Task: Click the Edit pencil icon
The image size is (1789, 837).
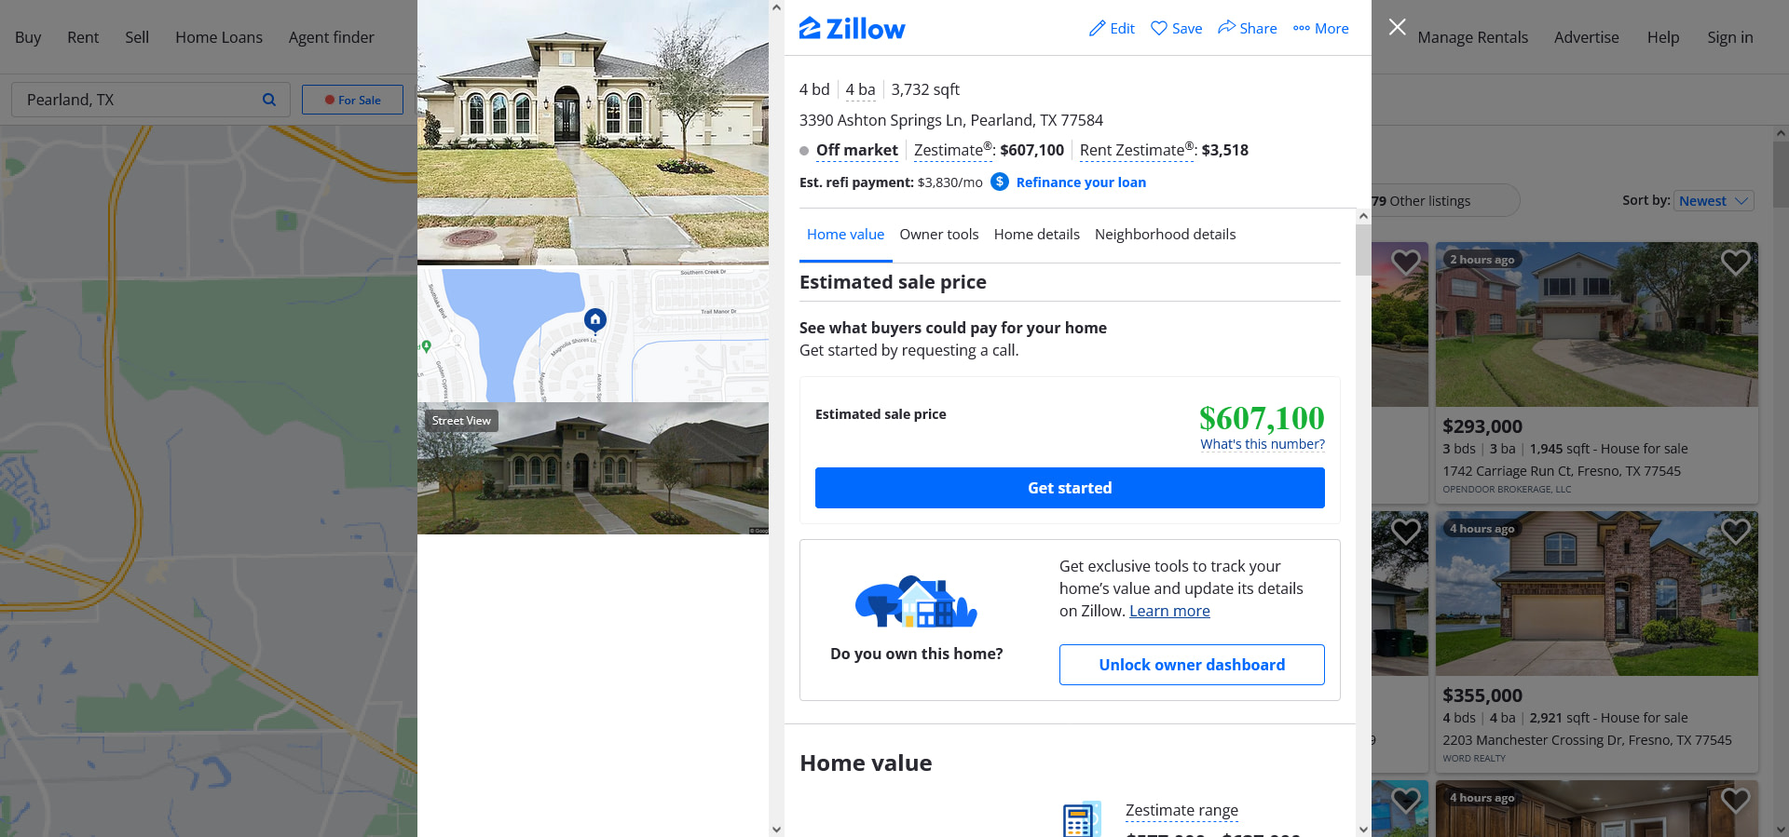Action: [x=1097, y=28]
